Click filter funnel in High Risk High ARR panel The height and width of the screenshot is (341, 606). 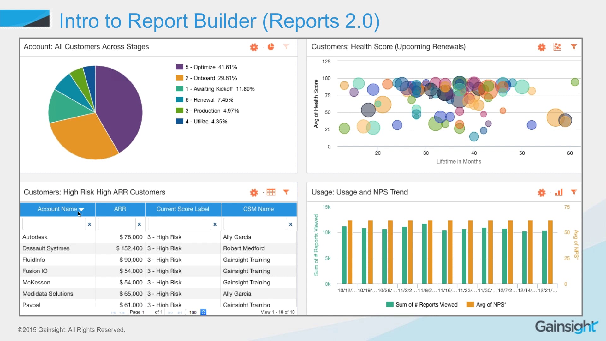286,192
